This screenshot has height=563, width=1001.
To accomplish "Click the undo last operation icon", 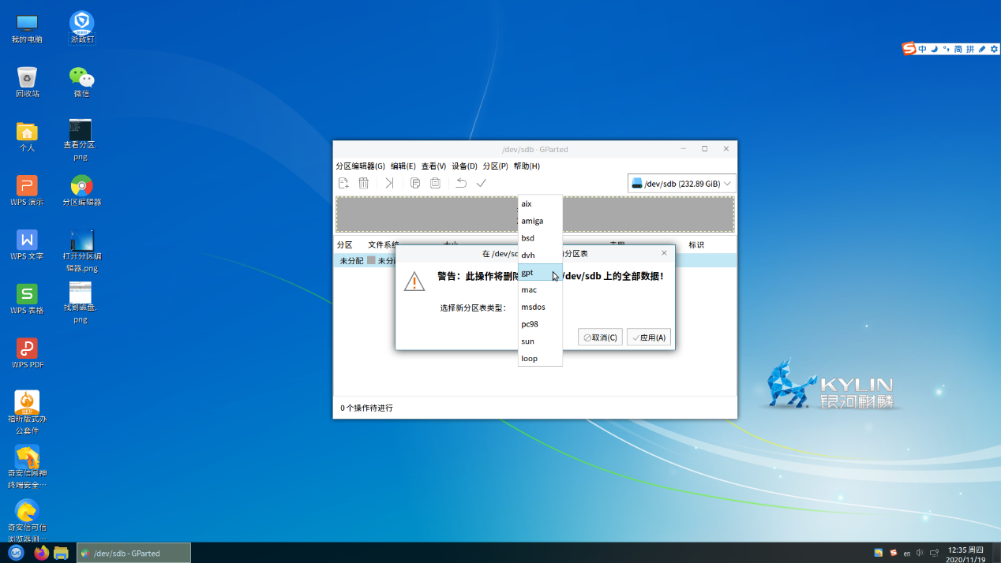I will (x=461, y=183).
